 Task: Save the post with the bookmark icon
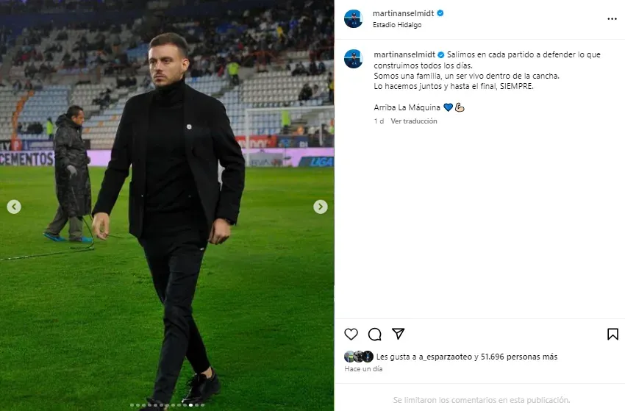click(x=612, y=334)
